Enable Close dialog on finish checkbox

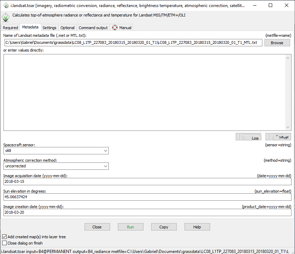[5, 243]
